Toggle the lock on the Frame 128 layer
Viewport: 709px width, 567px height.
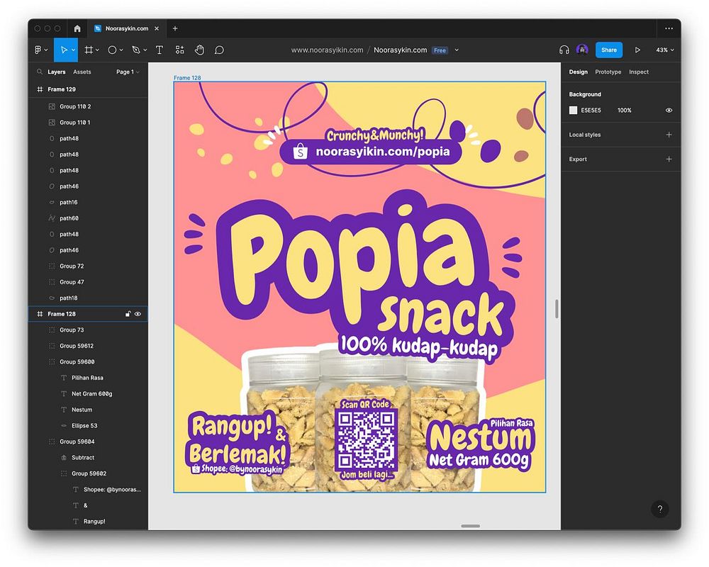[128, 314]
